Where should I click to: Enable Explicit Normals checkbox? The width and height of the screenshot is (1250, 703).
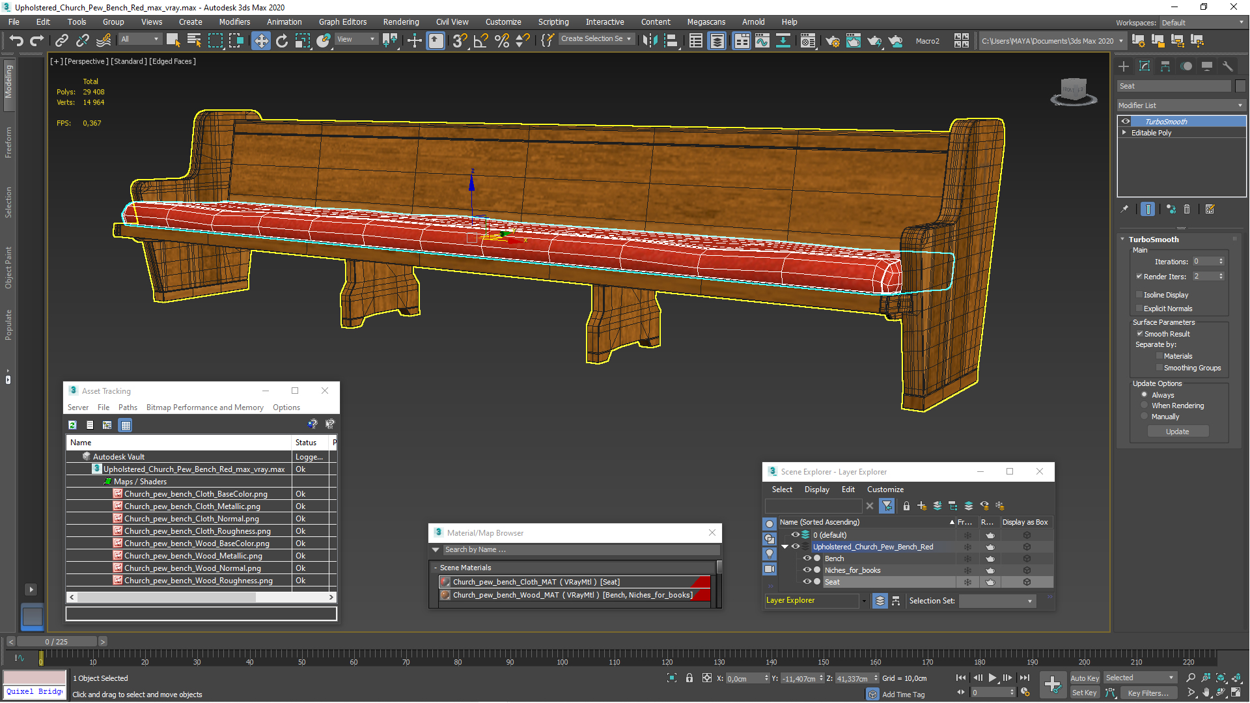(x=1139, y=309)
